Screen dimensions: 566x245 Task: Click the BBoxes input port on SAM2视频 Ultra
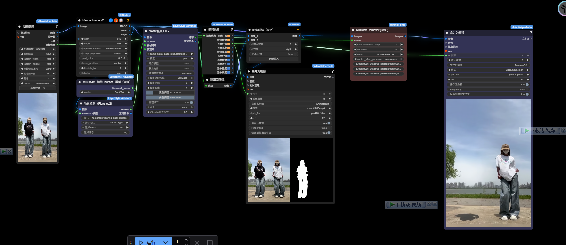[145, 41]
